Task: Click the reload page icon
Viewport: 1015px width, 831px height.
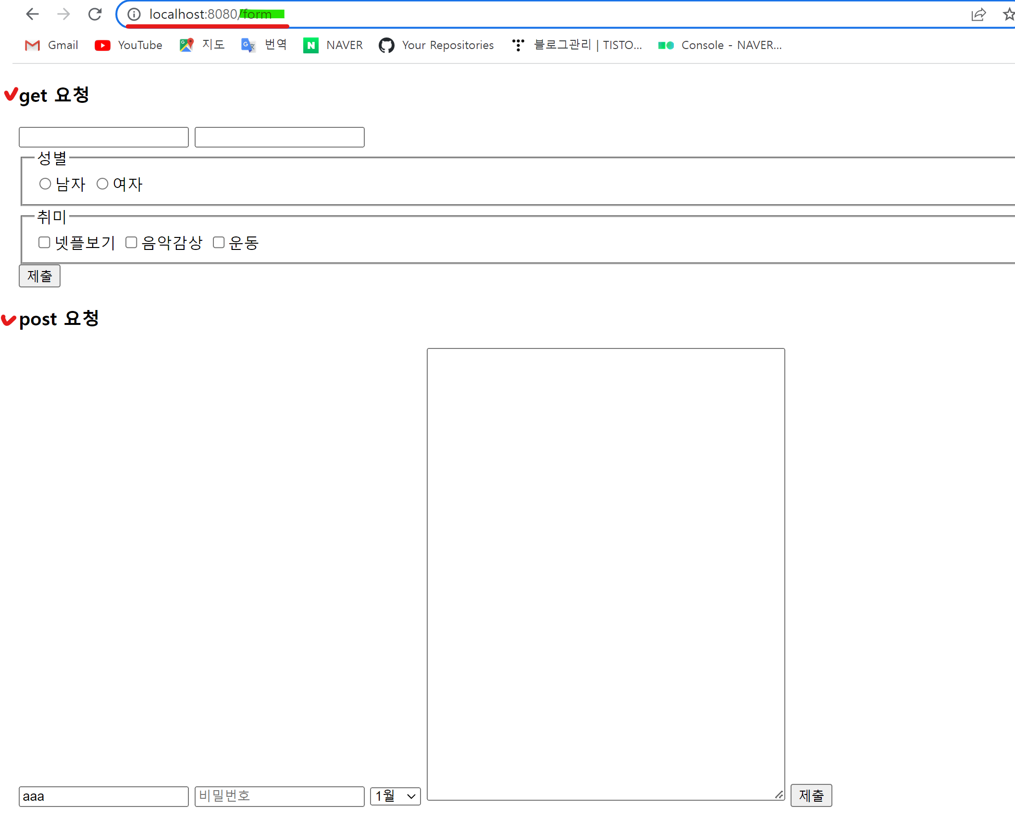Action: point(95,14)
